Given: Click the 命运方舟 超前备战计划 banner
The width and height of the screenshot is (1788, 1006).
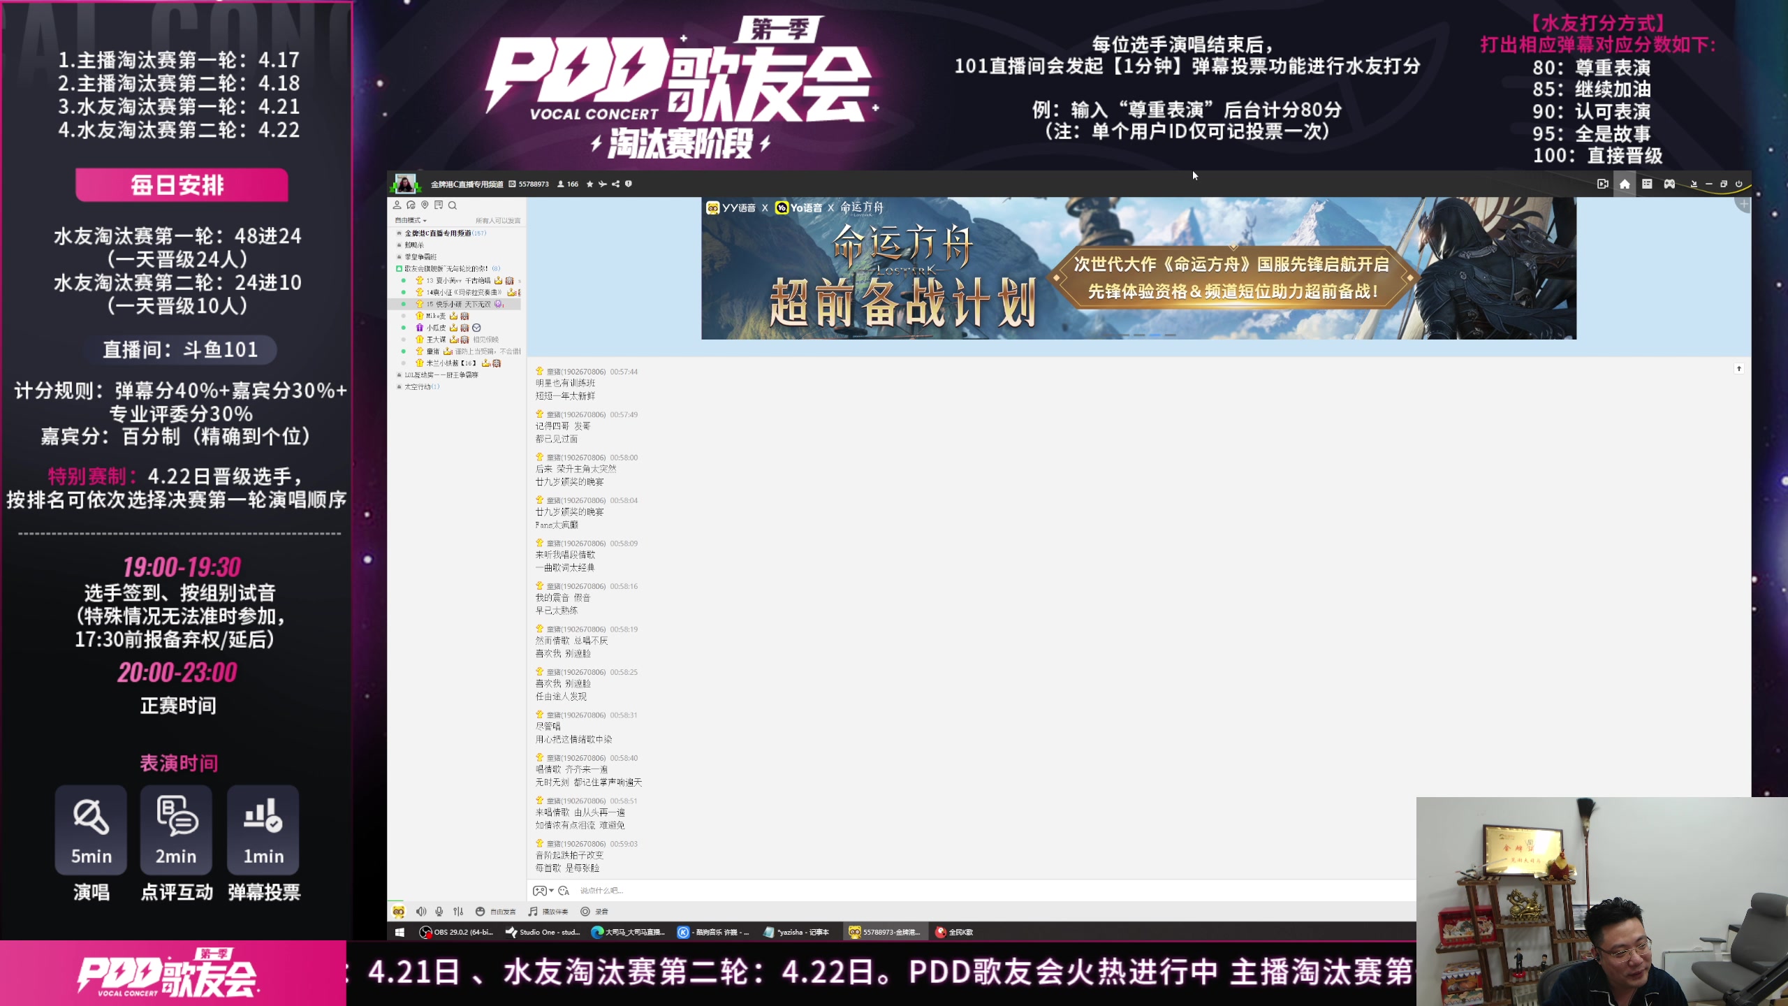Looking at the screenshot, I should click(x=1138, y=268).
